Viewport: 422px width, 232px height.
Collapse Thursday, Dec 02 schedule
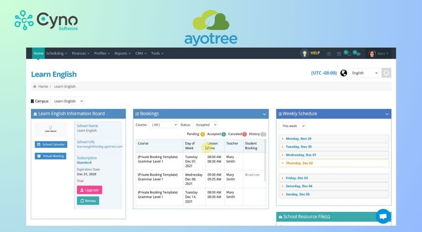(334, 163)
